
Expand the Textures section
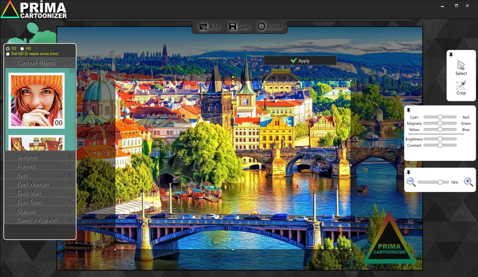40,157
